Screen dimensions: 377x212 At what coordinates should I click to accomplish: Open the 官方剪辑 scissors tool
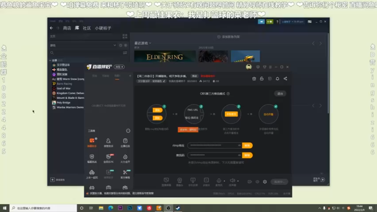(125, 174)
